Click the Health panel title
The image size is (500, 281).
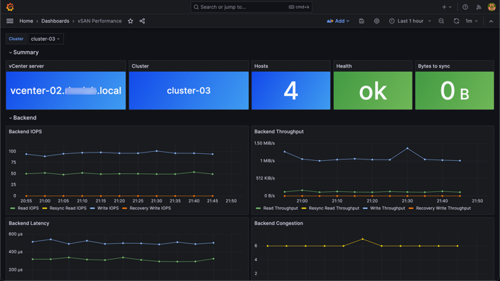click(343, 66)
